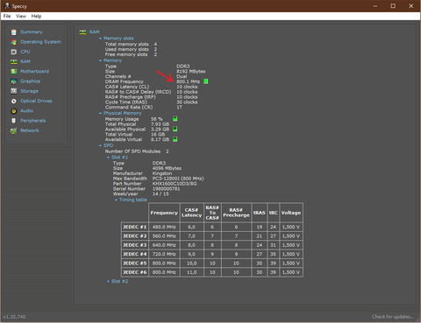Collapse the Memory section arrow
Viewport: 421px width, 323px height.
click(100, 60)
